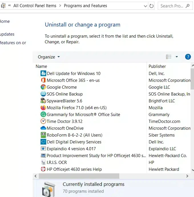Select SOS Online Backup program name
This screenshot has height=197, width=194.
pos(65,94)
